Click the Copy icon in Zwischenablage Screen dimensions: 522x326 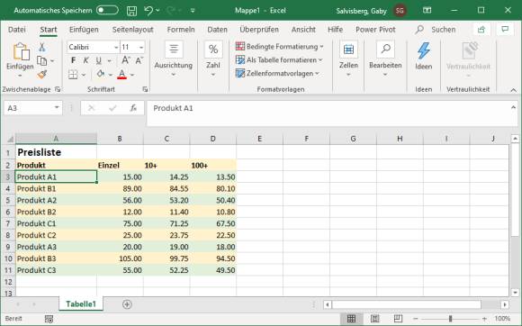click(42, 61)
